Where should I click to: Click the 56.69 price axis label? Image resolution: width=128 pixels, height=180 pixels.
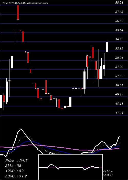[x=119, y=21]
